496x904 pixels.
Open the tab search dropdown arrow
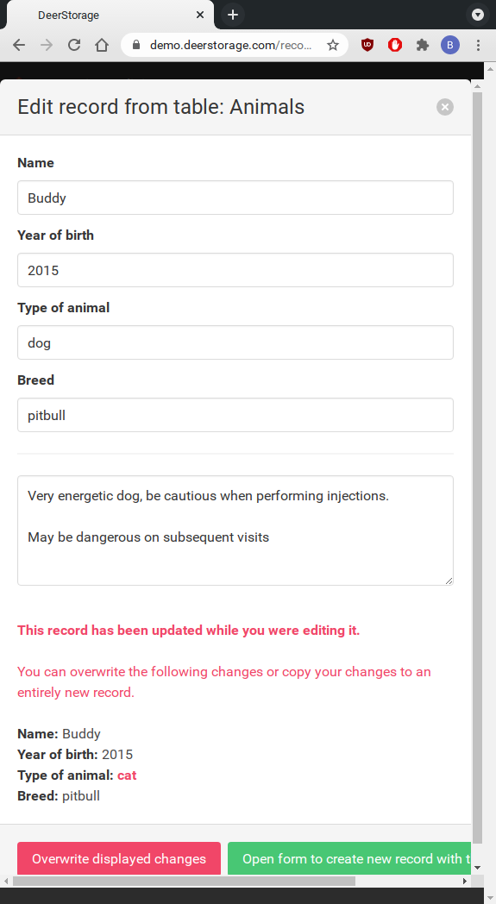pos(478,15)
